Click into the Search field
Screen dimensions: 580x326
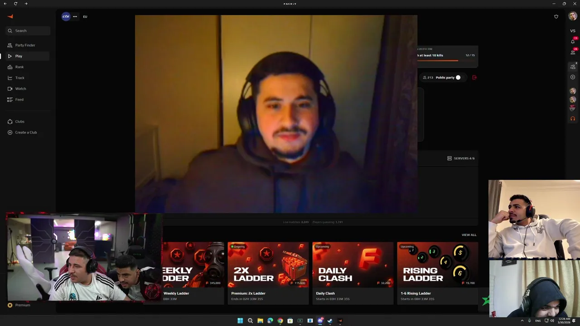tap(27, 31)
